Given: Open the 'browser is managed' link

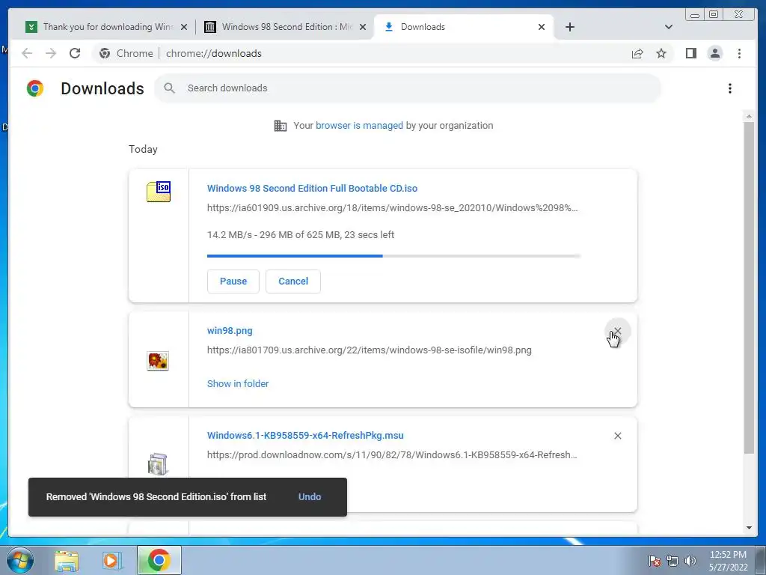Looking at the screenshot, I should tap(359, 126).
